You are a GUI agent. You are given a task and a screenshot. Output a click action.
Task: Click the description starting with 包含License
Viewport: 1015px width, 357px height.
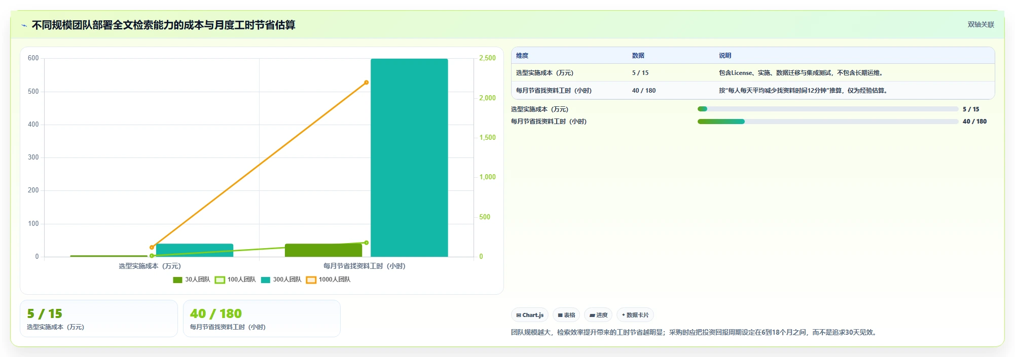click(x=802, y=73)
